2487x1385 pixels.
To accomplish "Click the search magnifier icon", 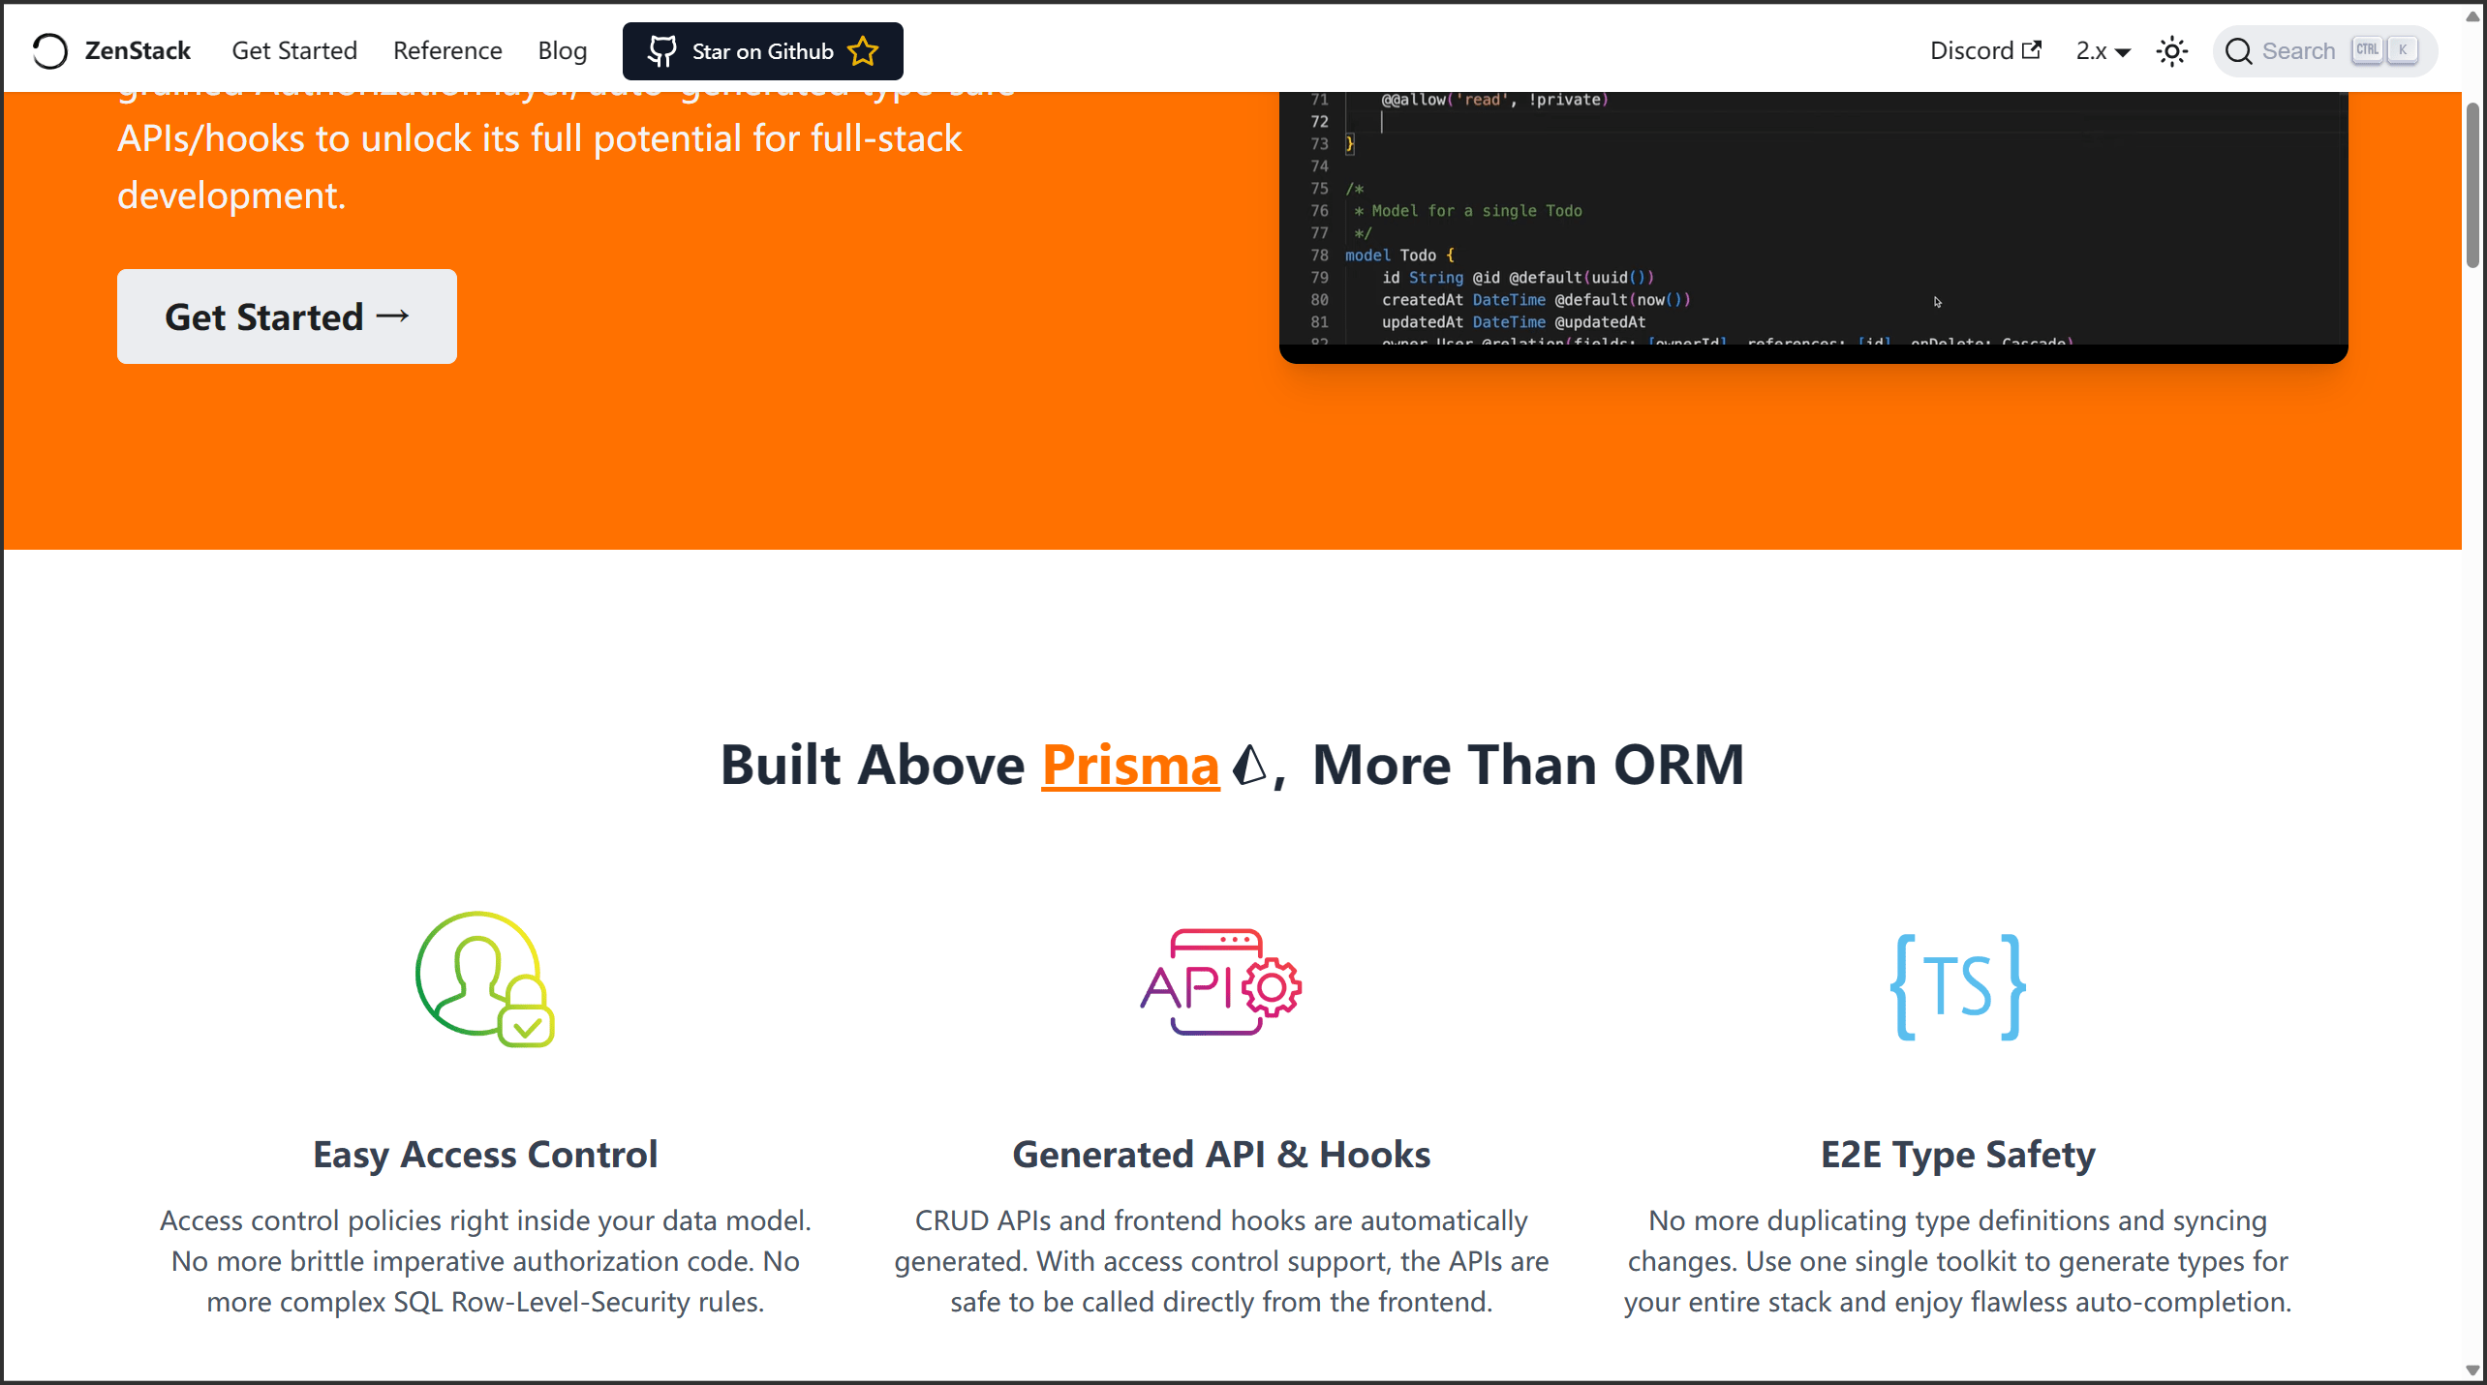I will 2238,51.
